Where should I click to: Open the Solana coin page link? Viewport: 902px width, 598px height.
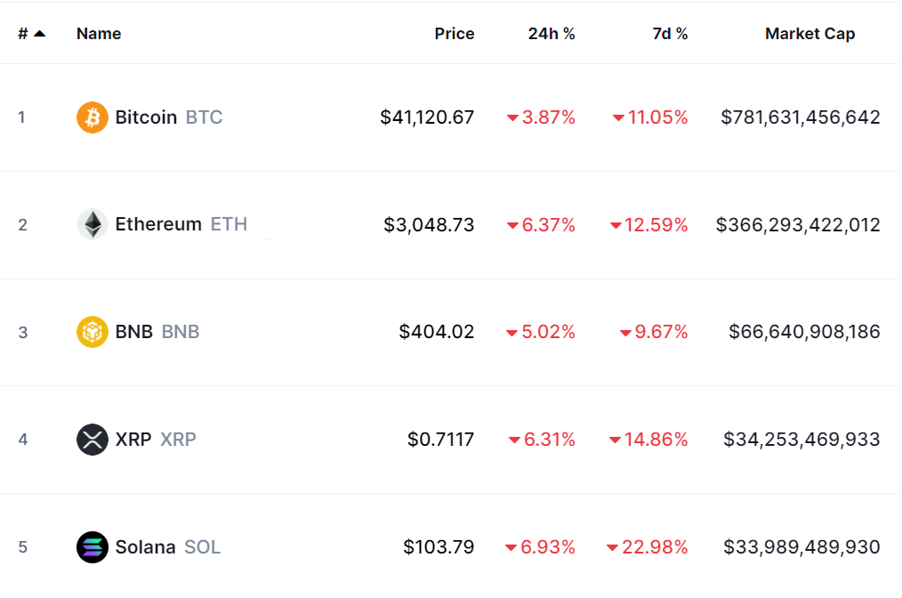[145, 546]
